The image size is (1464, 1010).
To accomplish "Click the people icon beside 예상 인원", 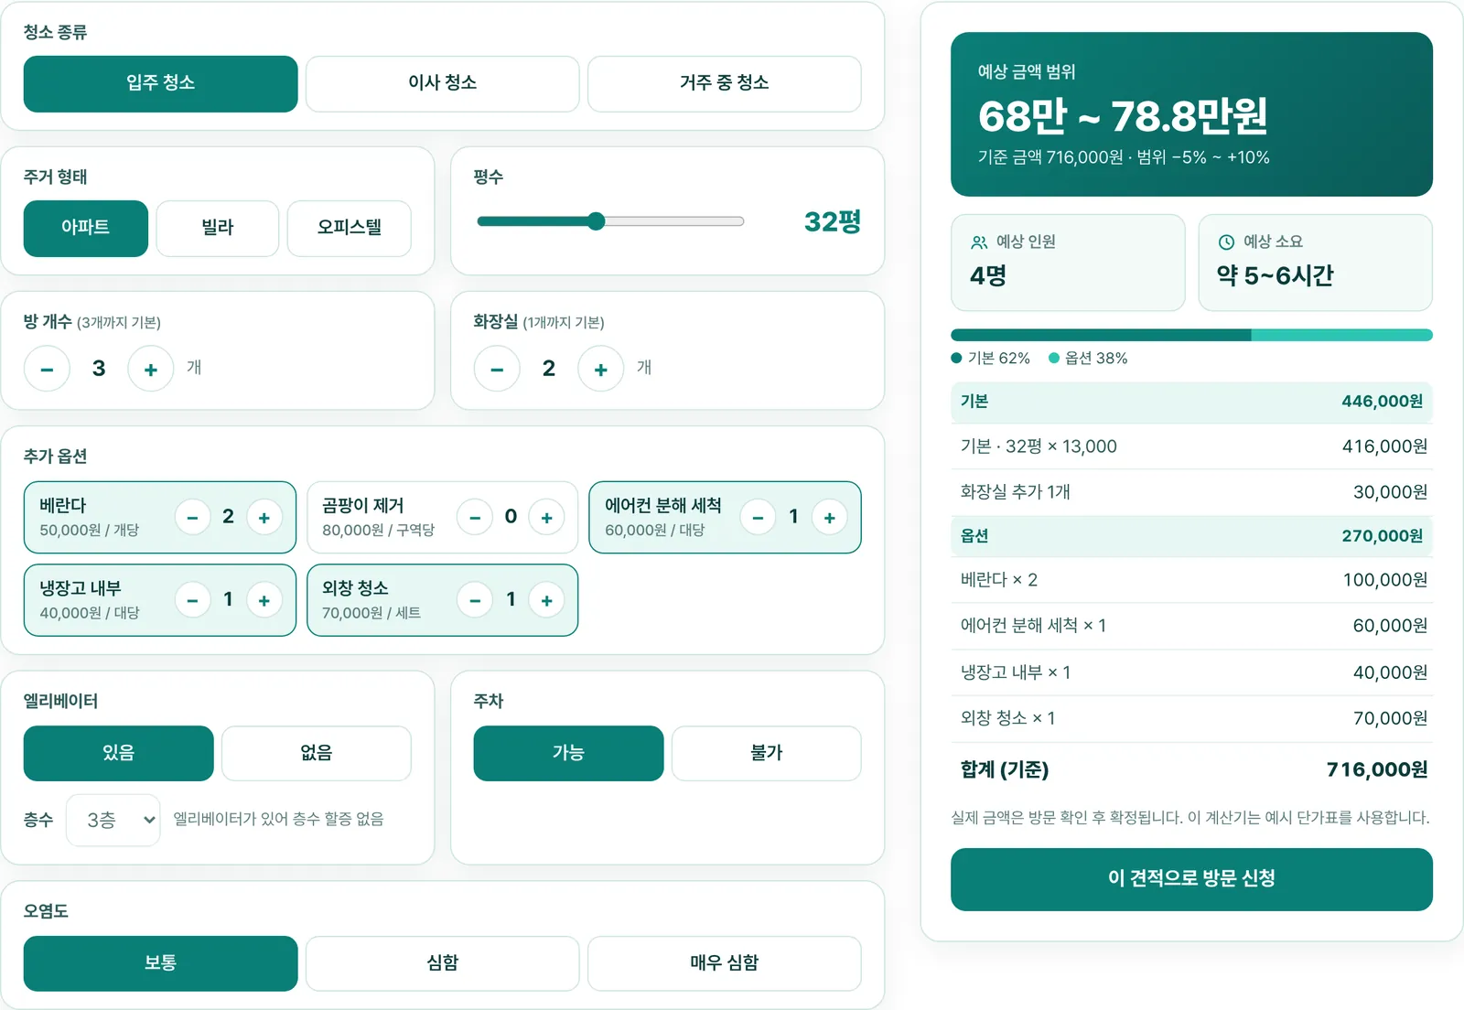I will coord(979,242).
